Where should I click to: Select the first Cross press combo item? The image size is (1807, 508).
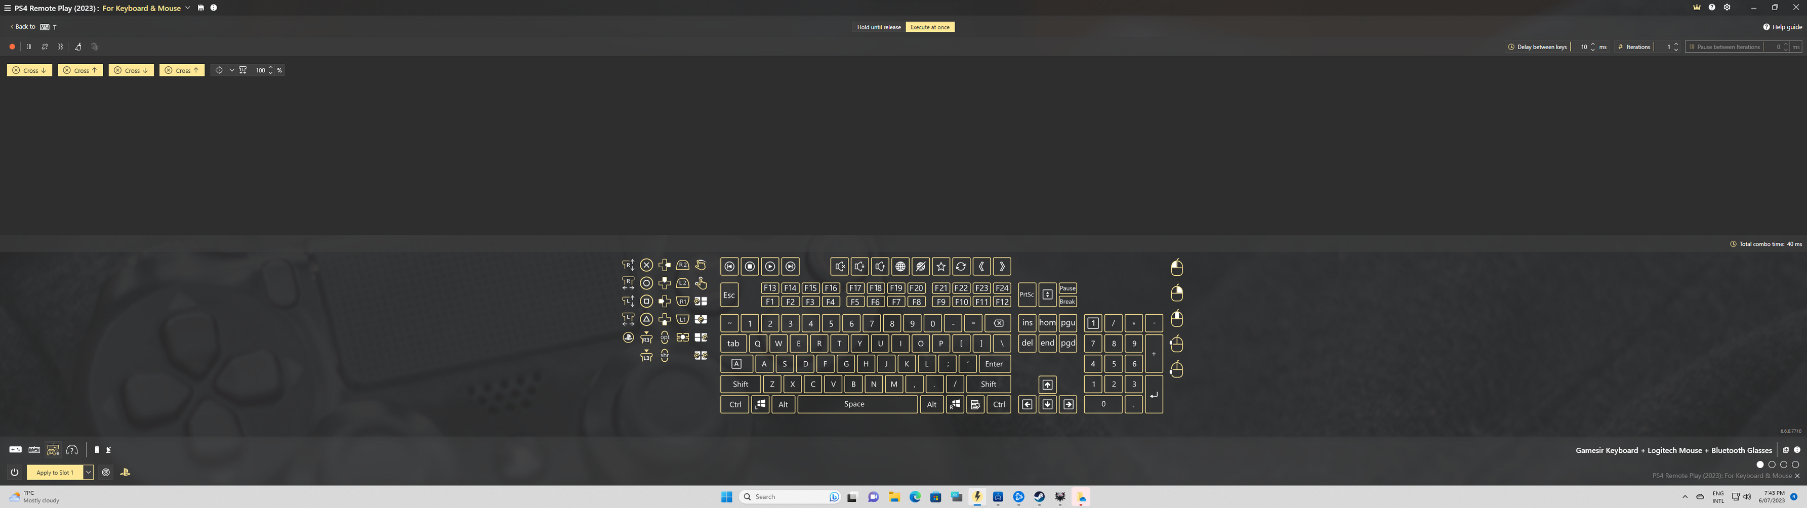click(x=29, y=70)
